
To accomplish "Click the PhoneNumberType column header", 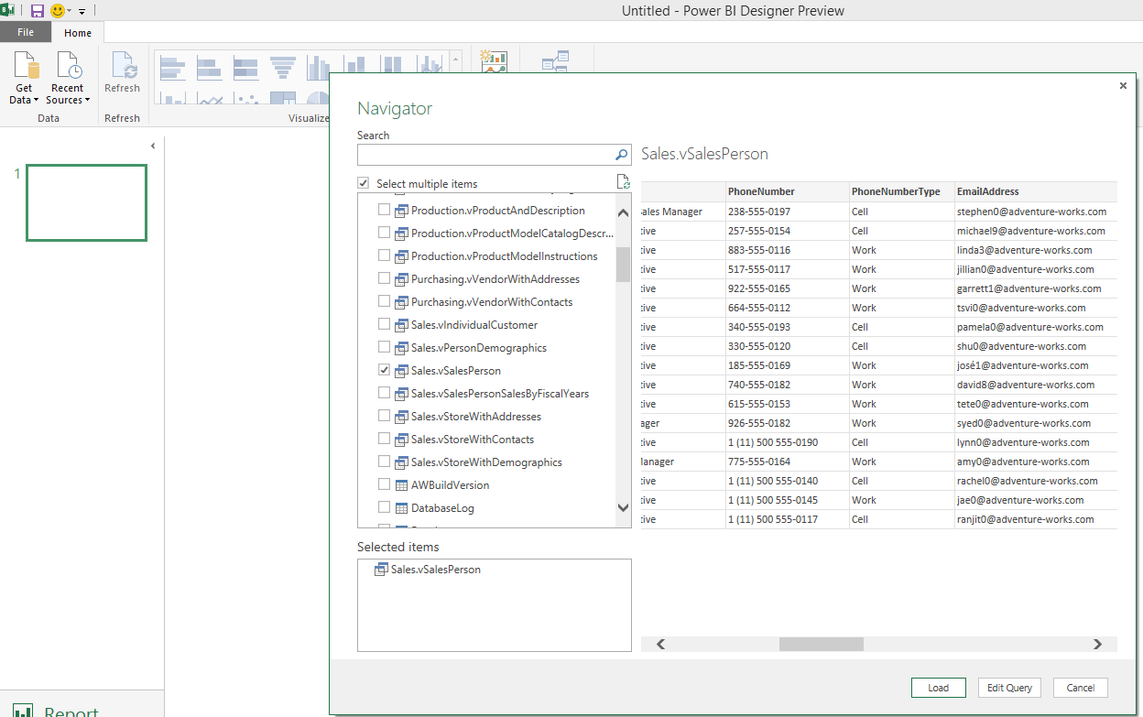I will point(902,191).
